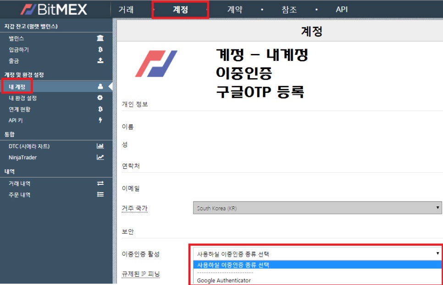
Task: Click the bank icon beside 밸런스
Action: [100, 38]
